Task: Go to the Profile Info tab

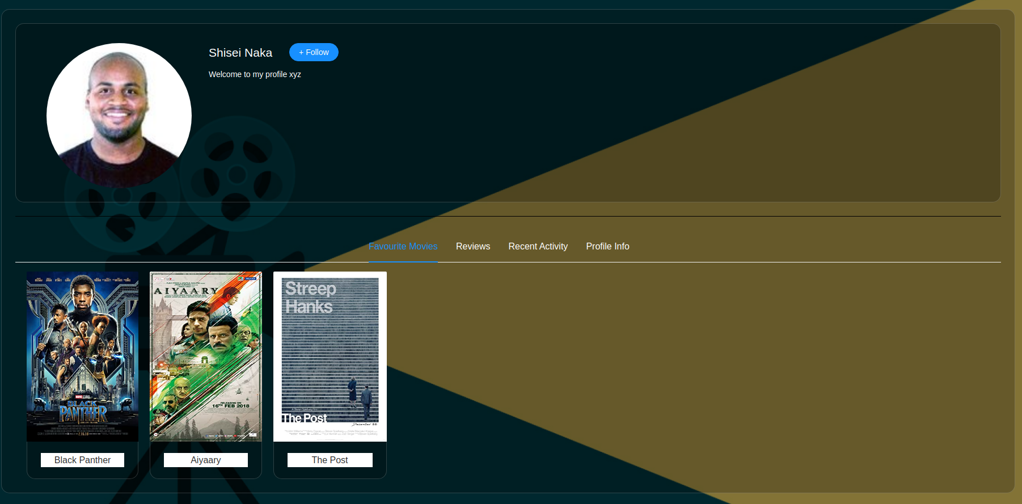Action: click(607, 246)
